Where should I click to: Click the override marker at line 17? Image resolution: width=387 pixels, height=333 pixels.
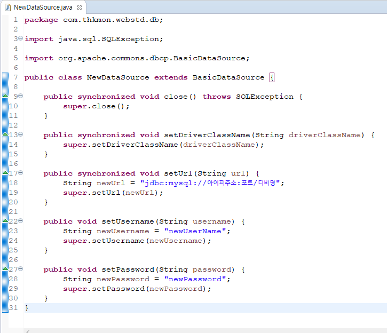coord(5,173)
